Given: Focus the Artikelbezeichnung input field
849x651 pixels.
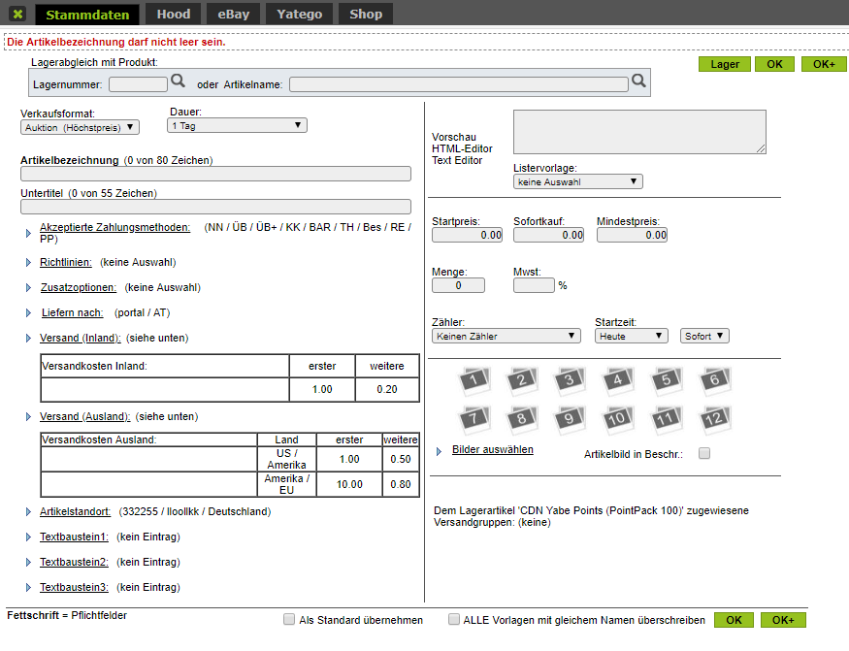Looking at the screenshot, I should tap(215, 174).
